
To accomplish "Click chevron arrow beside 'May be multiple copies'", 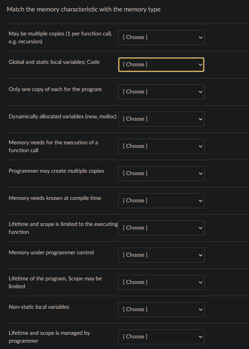I will coord(200,37).
